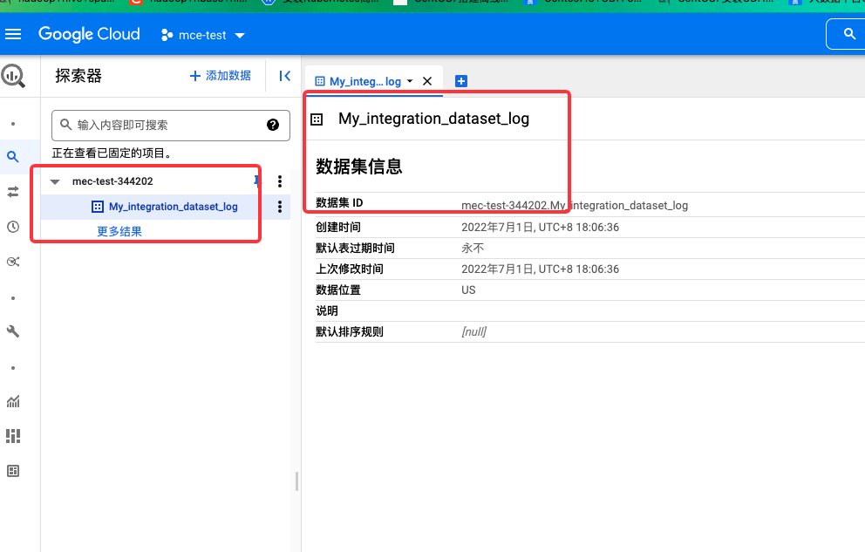
Task: Open the BI Engine table icon in sidebar
Action: tap(13, 471)
